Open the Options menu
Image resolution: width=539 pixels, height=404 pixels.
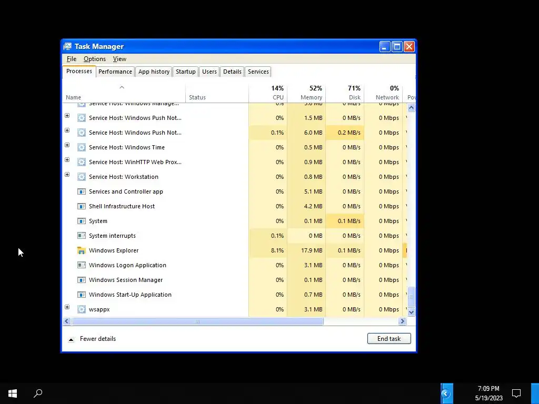[95, 59]
